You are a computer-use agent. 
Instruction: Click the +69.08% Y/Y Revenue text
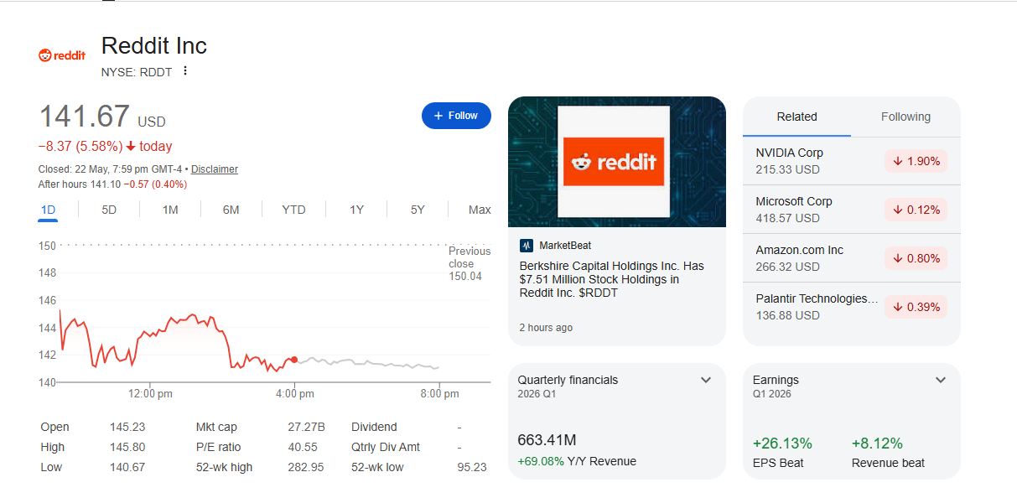pos(577,461)
